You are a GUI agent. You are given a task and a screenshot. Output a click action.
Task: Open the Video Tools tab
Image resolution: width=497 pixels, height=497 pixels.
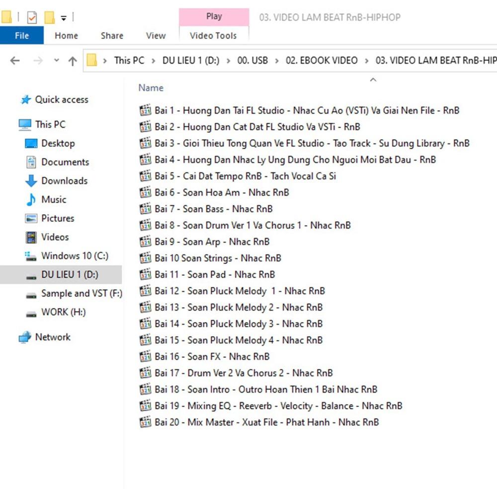pyautogui.click(x=213, y=35)
